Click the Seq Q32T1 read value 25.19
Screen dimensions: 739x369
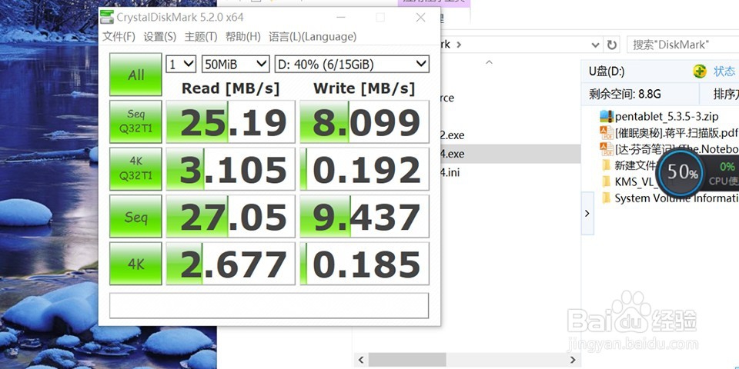tap(230, 121)
